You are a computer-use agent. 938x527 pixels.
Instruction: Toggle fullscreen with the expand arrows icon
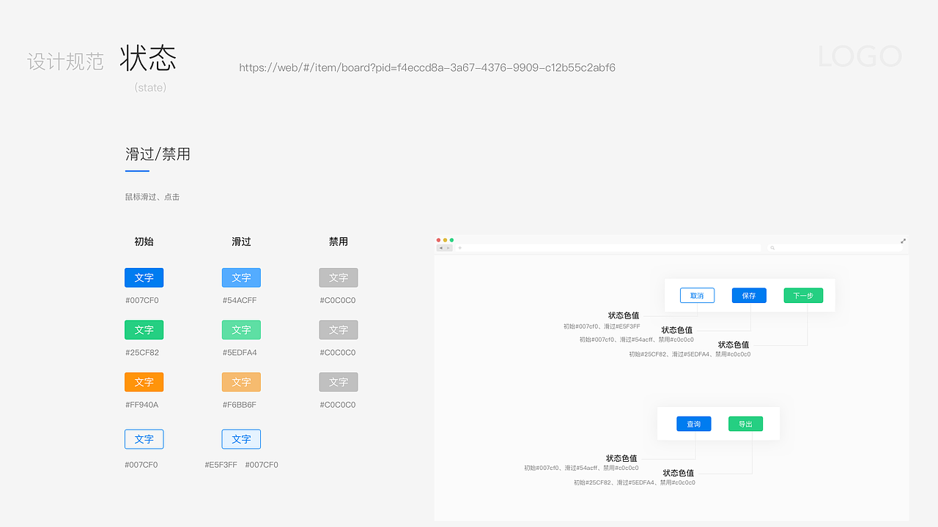[903, 241]
